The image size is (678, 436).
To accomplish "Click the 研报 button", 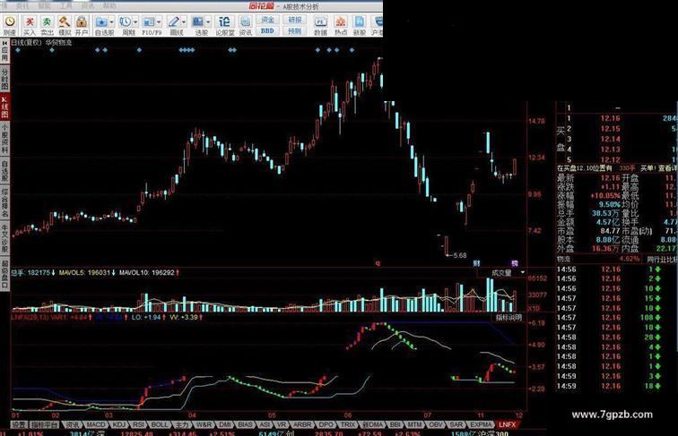I will (x=295, y=20).
